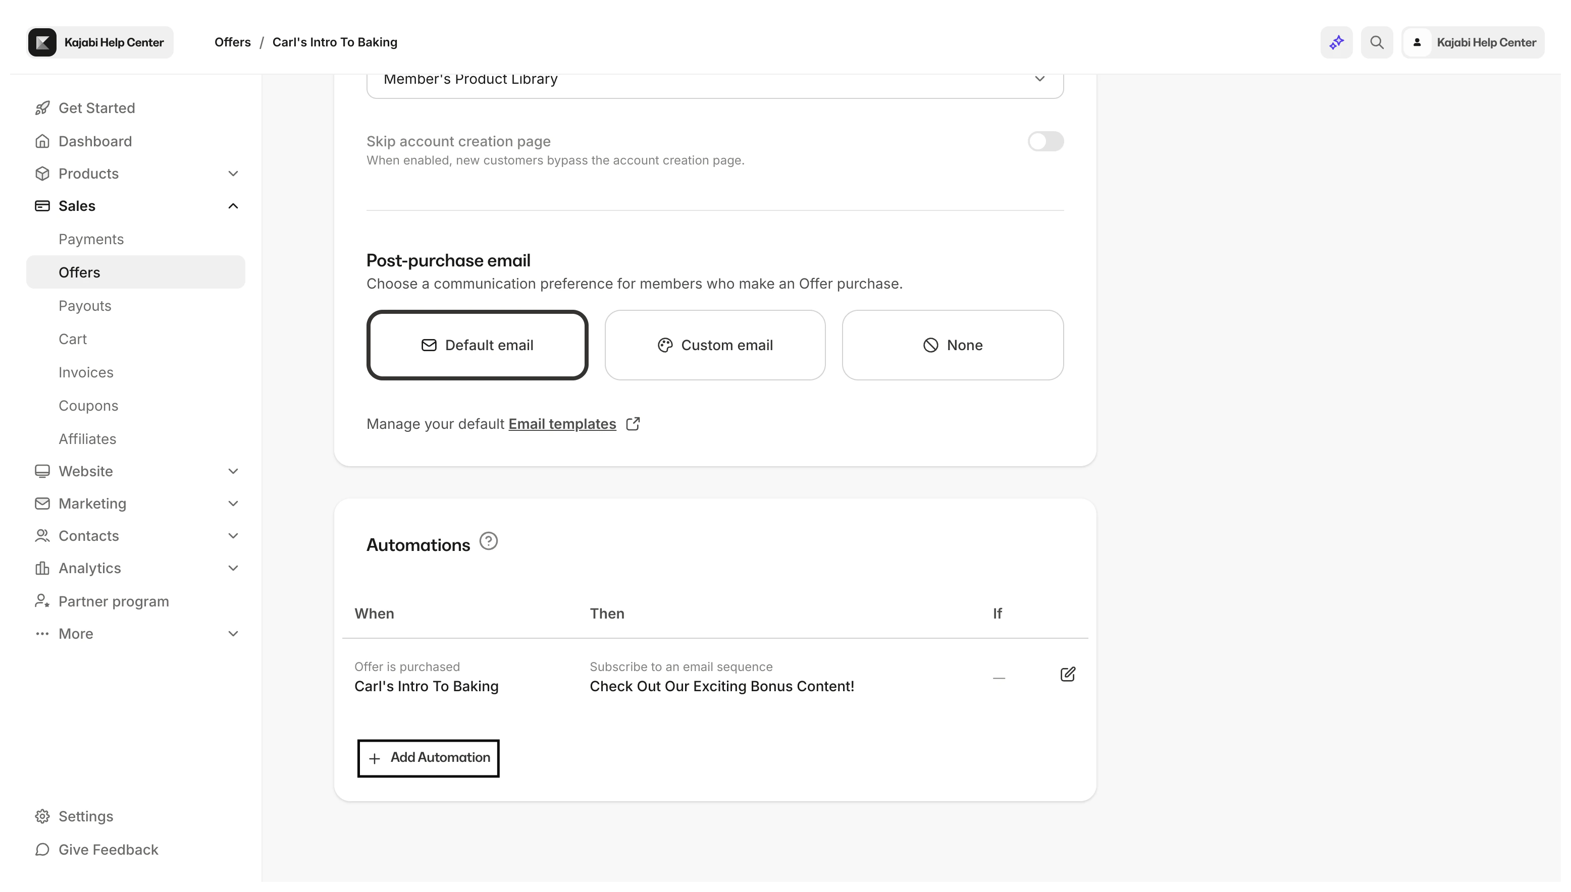Collapse the Sales section
The image size is (1571, 892).
(233, 205)
